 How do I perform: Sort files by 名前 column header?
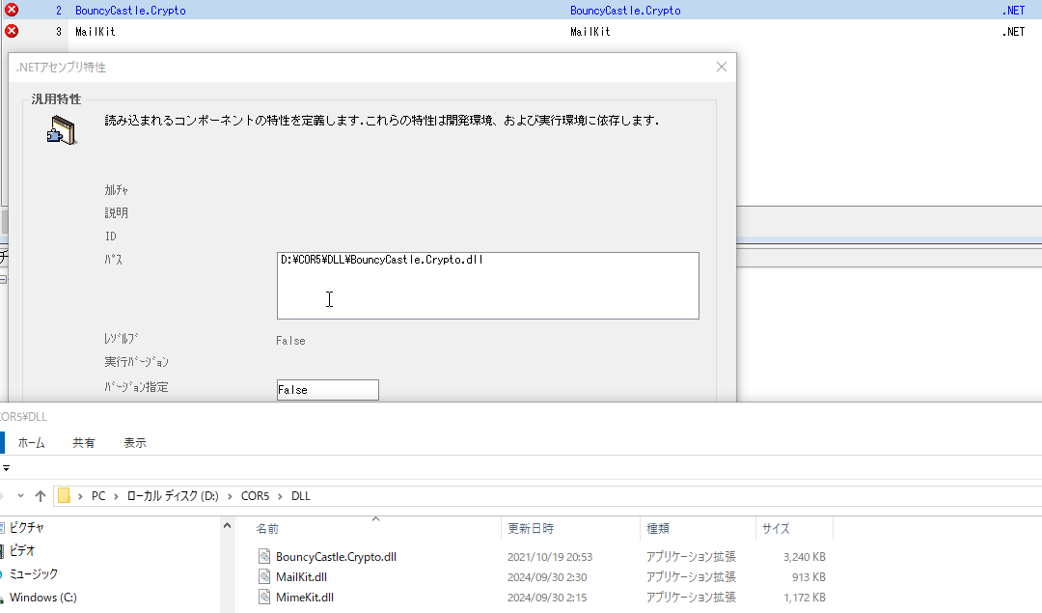267,529
